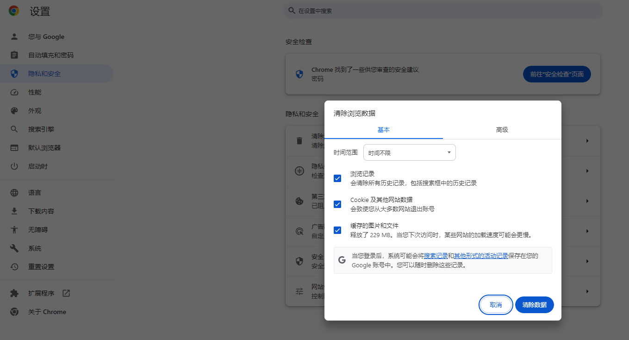This screenshot has height=340, width=629.
Task: Open 外观 settings via the palette icon
Action: tap(14, 111)
